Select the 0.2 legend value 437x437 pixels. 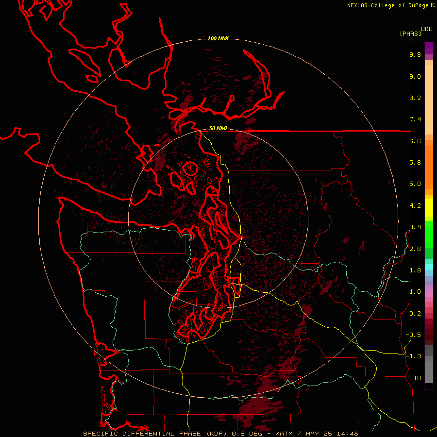pyautogui.click(x=415, y=314)
